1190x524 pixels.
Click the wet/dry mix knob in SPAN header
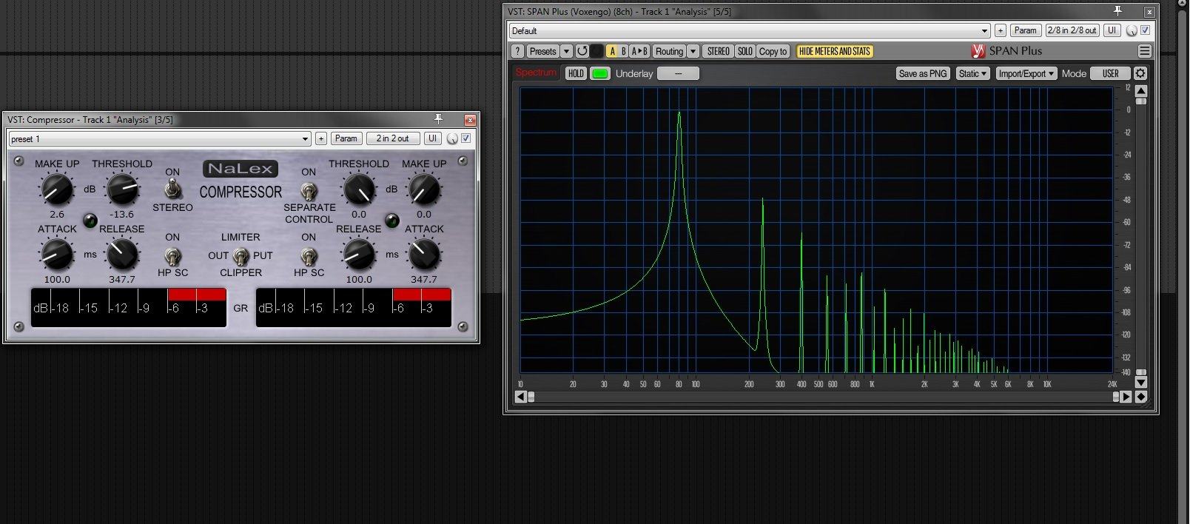pos(1132,31)
